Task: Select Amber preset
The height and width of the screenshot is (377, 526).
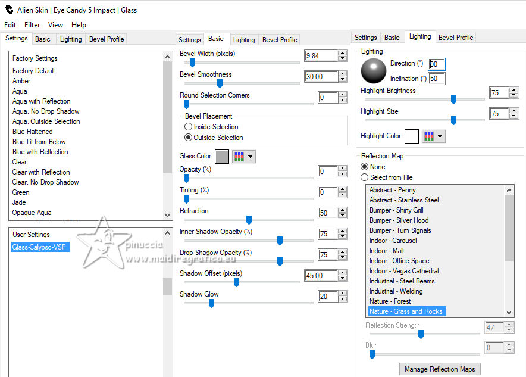Action: 21,81
